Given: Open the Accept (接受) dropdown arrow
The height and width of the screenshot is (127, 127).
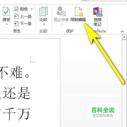Looking at the screenshot, I should point(7,24).
